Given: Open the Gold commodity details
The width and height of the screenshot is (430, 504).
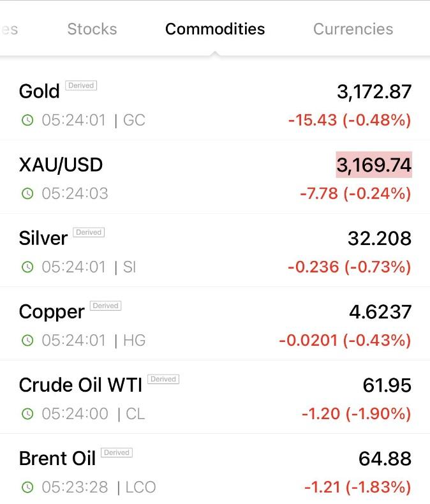Looking at the screenshot, I should pyautogui.click(x=215, y=103).
